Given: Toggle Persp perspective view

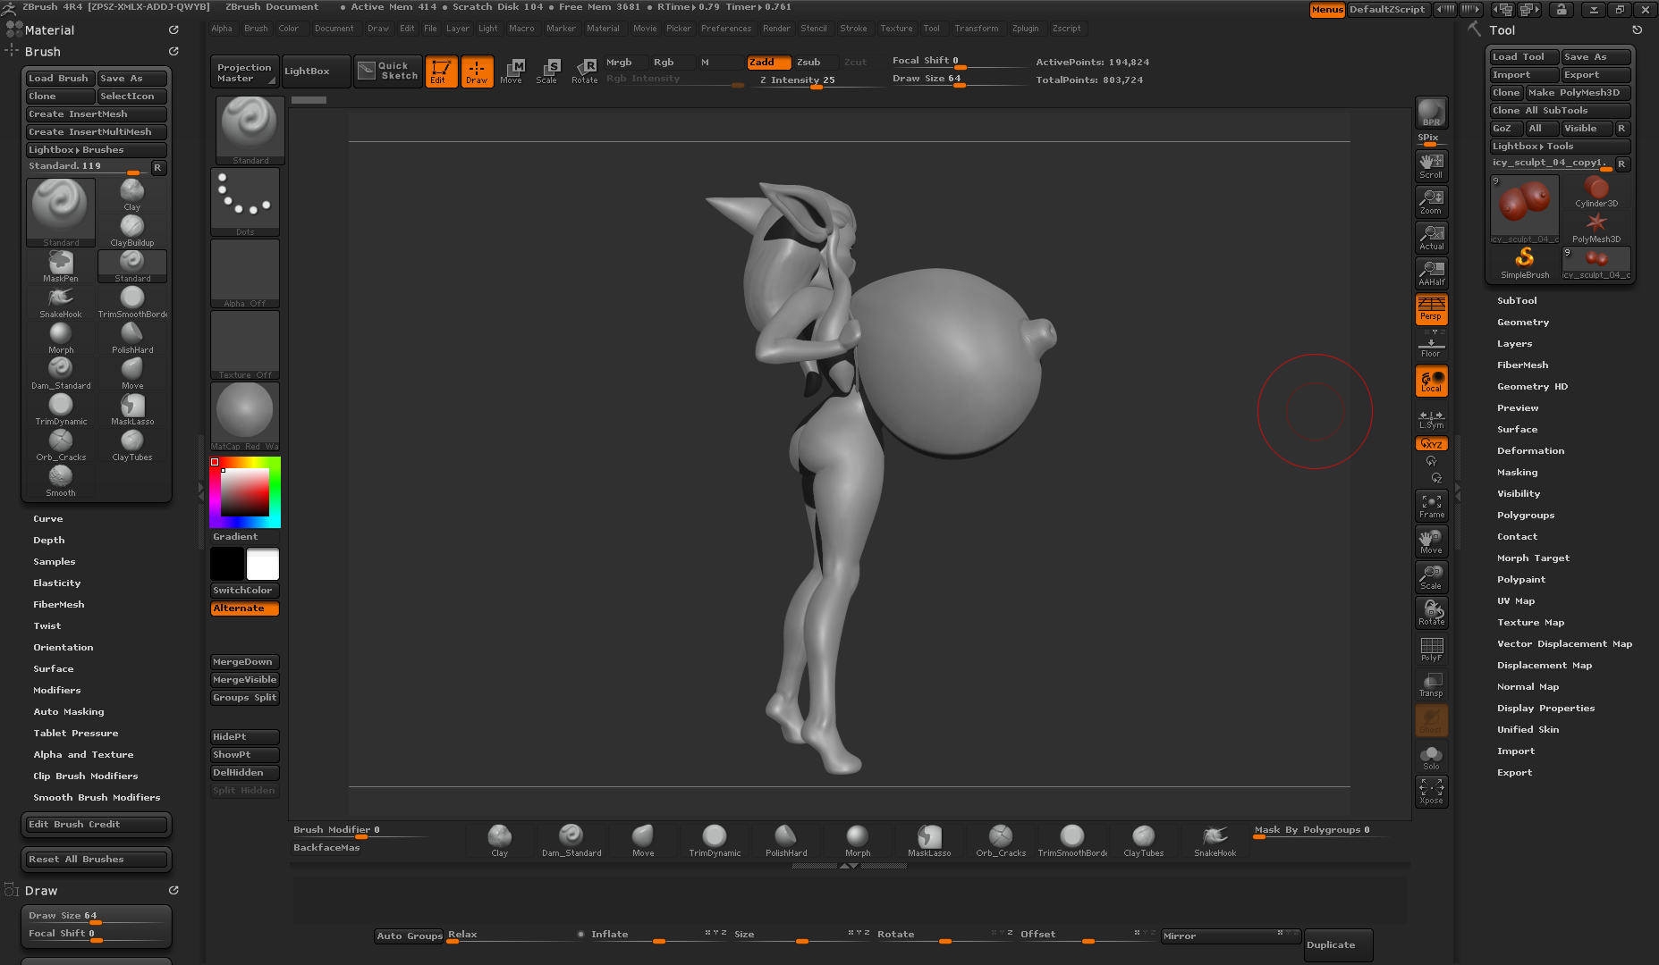Looking at the screenshot, I should [1432, 309].
